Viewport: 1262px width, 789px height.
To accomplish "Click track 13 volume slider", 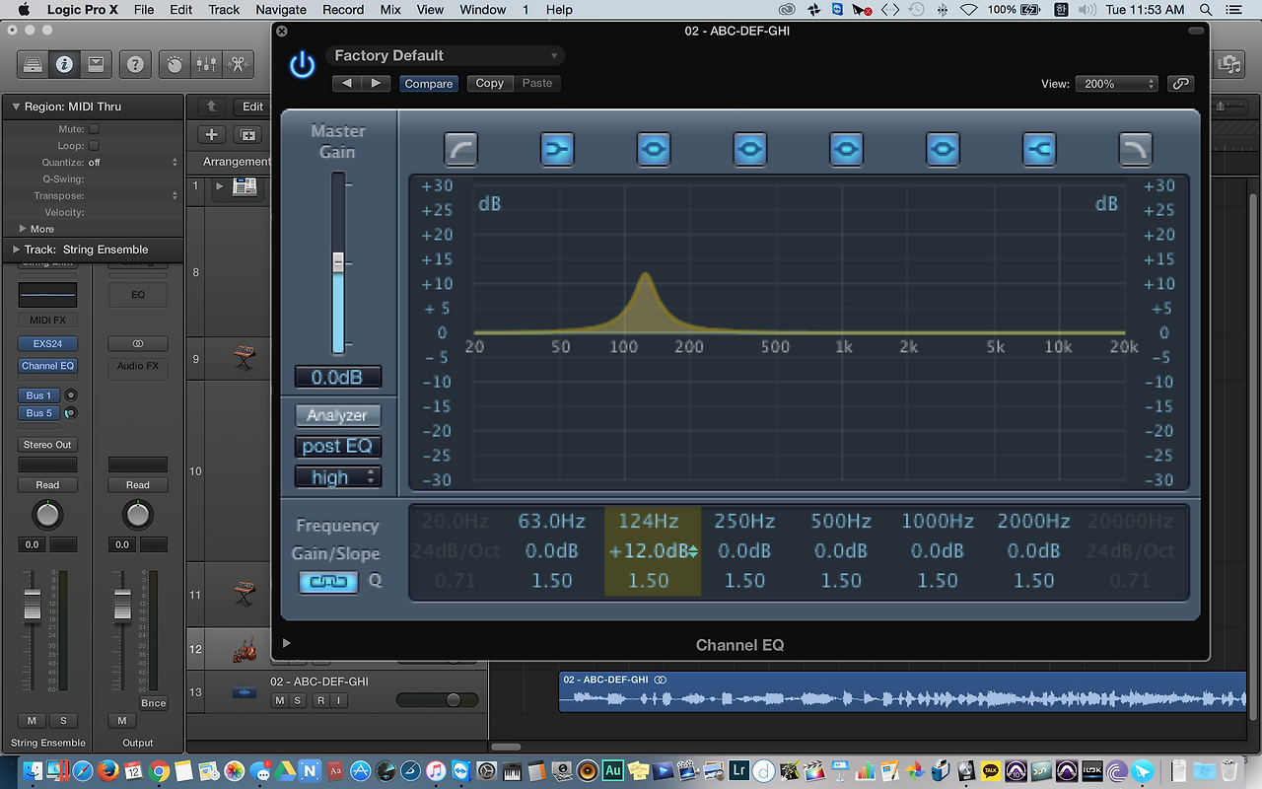I will tap(438, 700).
